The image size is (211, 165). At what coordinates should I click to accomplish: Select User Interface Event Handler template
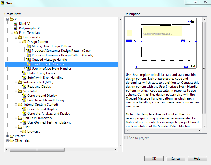tap(51, 69)
